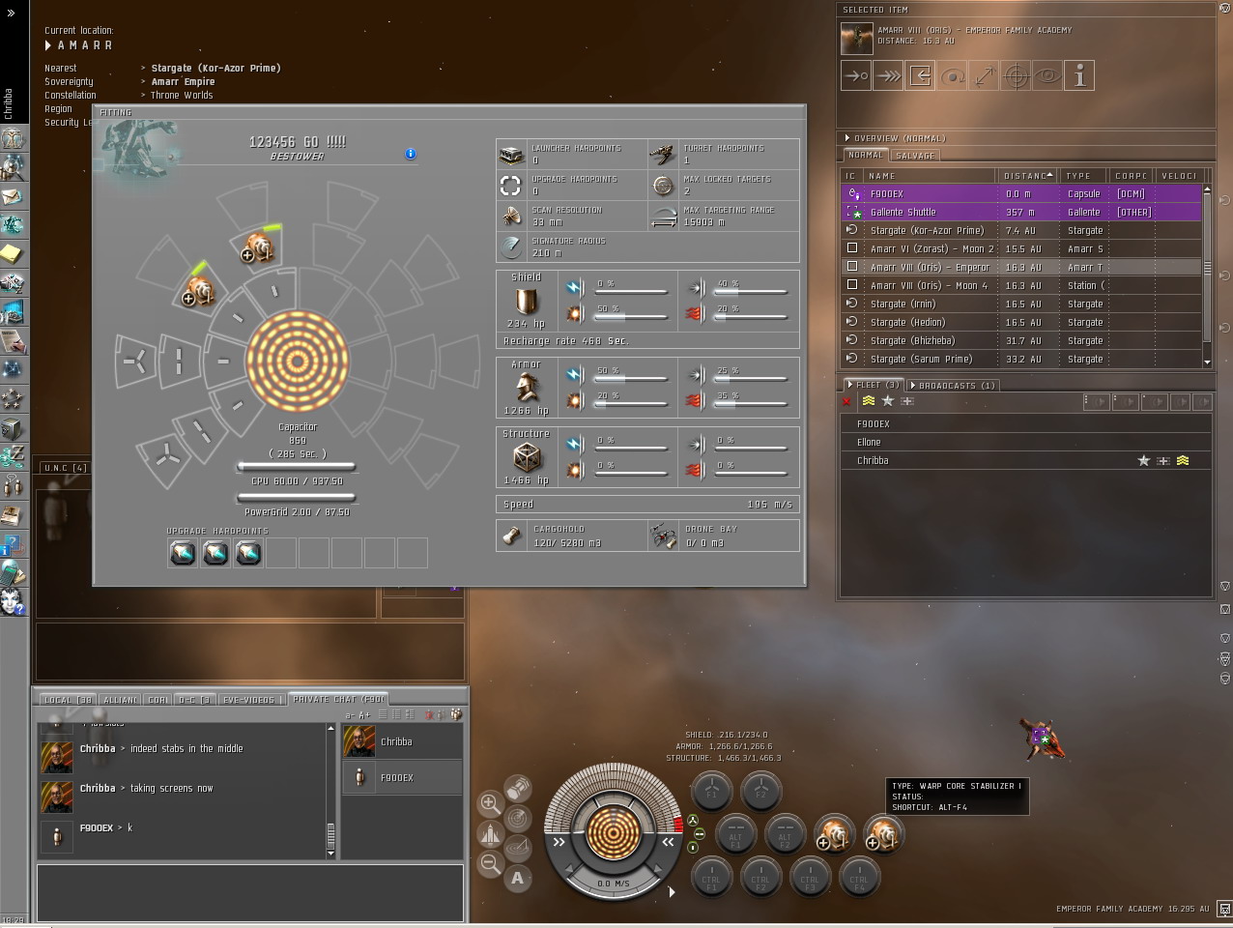Expand Broadcasts (1) tab arrow
1233x928 pixels.
tap(913, 385)
